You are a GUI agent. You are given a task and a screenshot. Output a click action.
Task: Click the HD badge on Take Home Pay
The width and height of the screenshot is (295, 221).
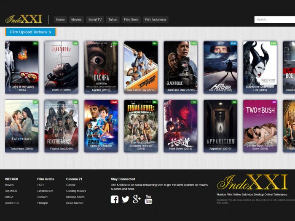[155, 43]
